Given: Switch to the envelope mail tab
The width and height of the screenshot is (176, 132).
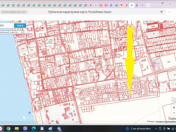Looking at the screenshot, I should (x=121, y=5).
